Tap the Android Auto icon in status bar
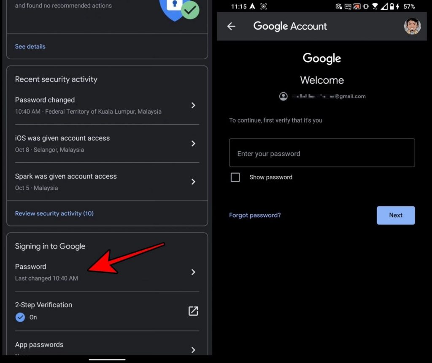432x363 pixels. pos(348,6)
